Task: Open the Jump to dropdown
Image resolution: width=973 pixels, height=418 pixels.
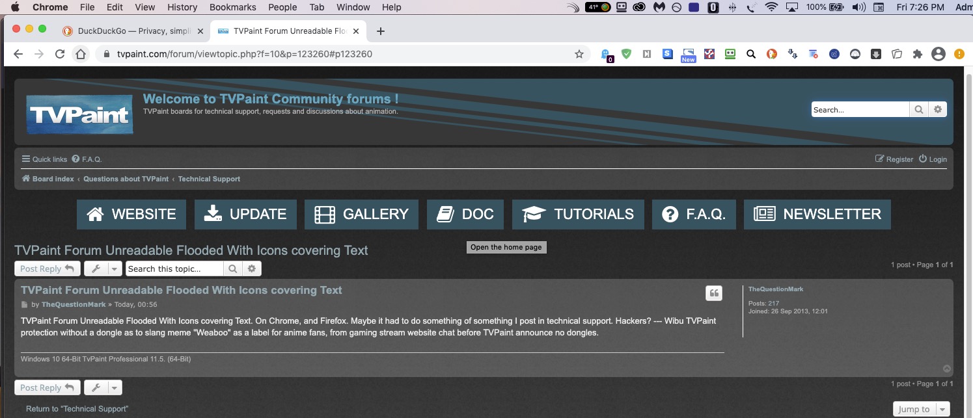Action: point(922,409)
